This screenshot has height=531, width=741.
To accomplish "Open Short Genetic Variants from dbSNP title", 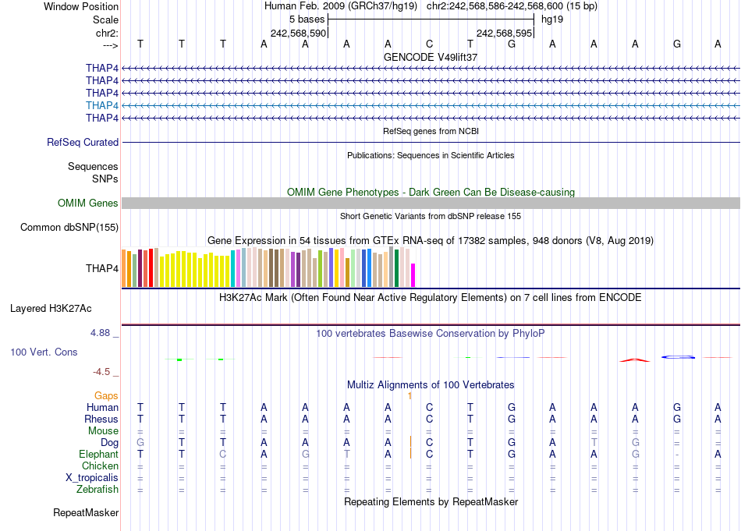I will pyautogui.click(x=431, y=216).
